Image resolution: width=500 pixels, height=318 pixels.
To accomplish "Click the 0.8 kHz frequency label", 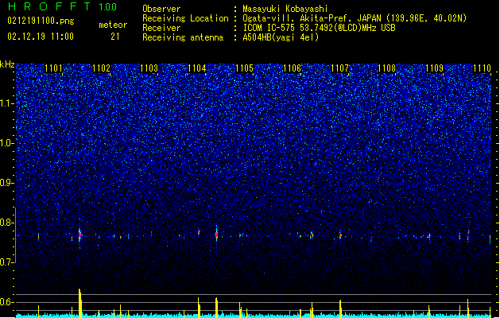I will coord(7,223).
